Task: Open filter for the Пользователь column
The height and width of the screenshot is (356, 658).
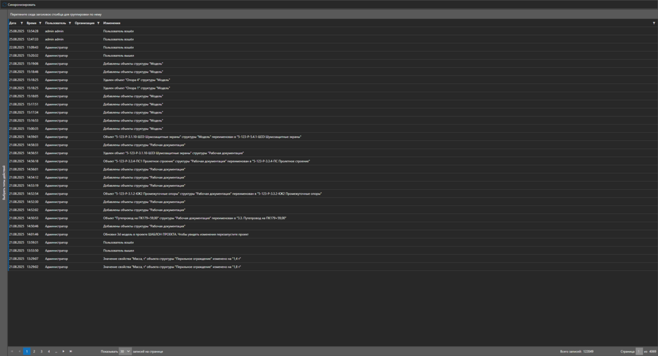Action: 70,23
